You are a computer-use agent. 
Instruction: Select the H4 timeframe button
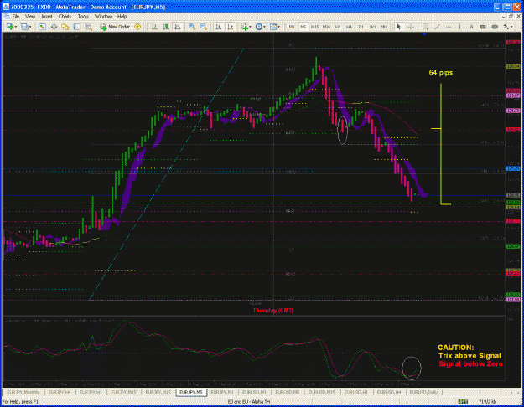pos(350,27)
